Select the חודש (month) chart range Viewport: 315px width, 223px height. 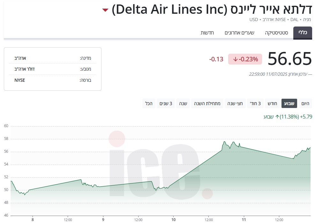[x=272, y=104]
